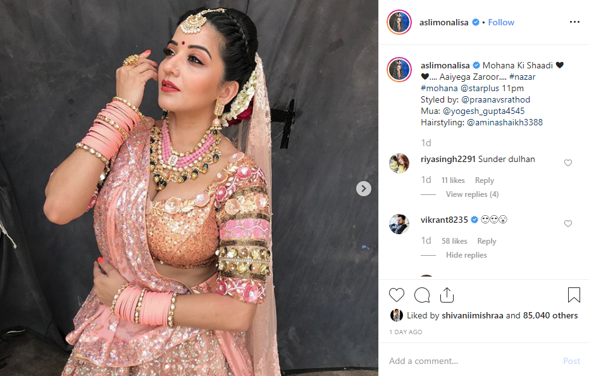The height and width of the screenshot is (376, 589).
Task: Open vikrant8235's profile avatar
Action: pos(399,224)
